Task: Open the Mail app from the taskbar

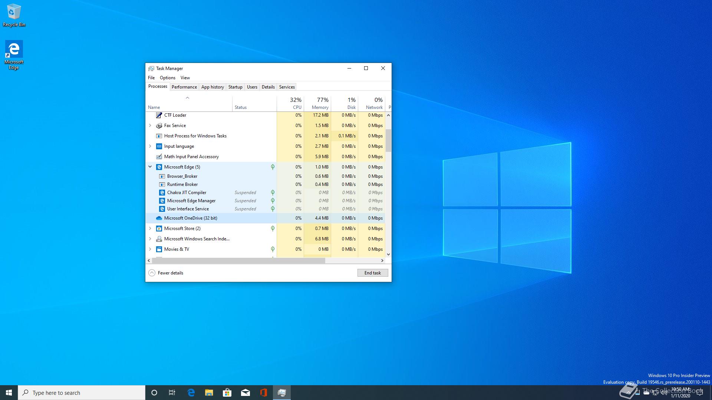Action: 245,393
